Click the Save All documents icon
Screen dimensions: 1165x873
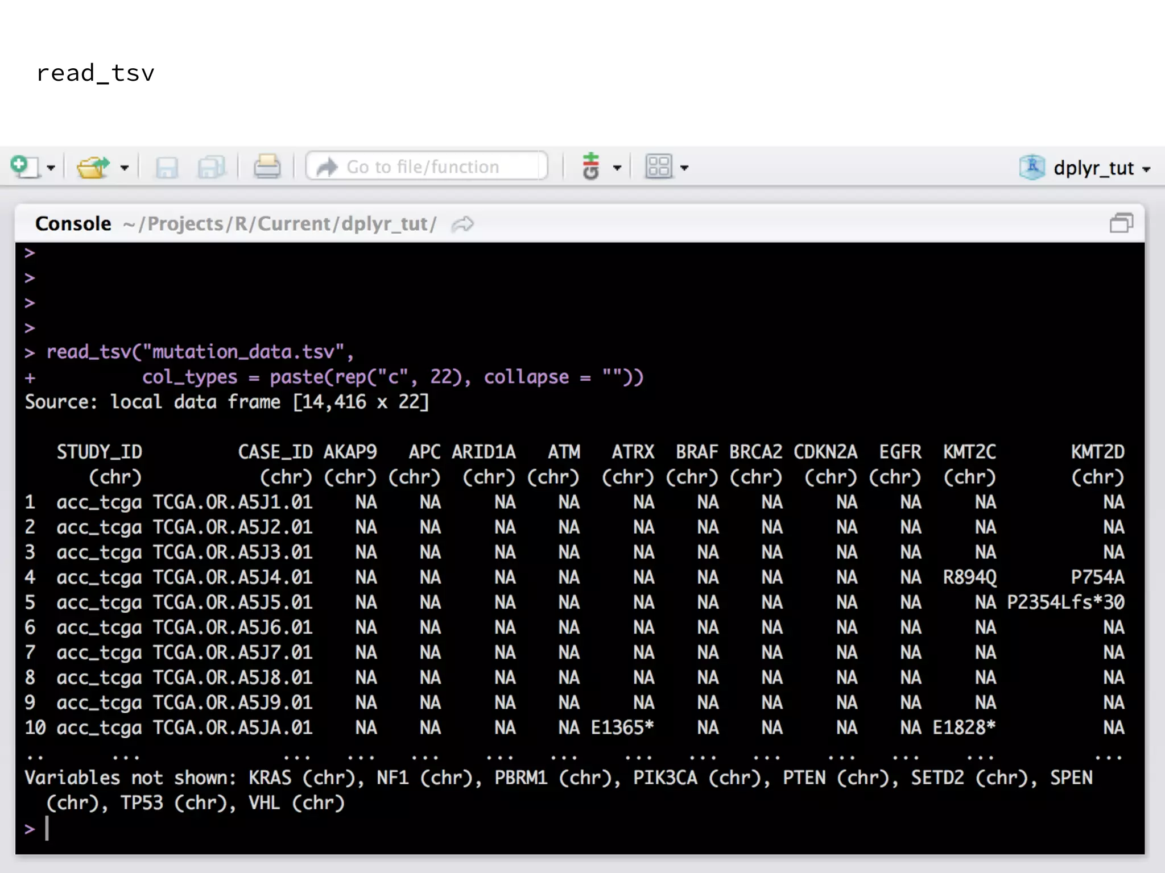coord(212,167)
